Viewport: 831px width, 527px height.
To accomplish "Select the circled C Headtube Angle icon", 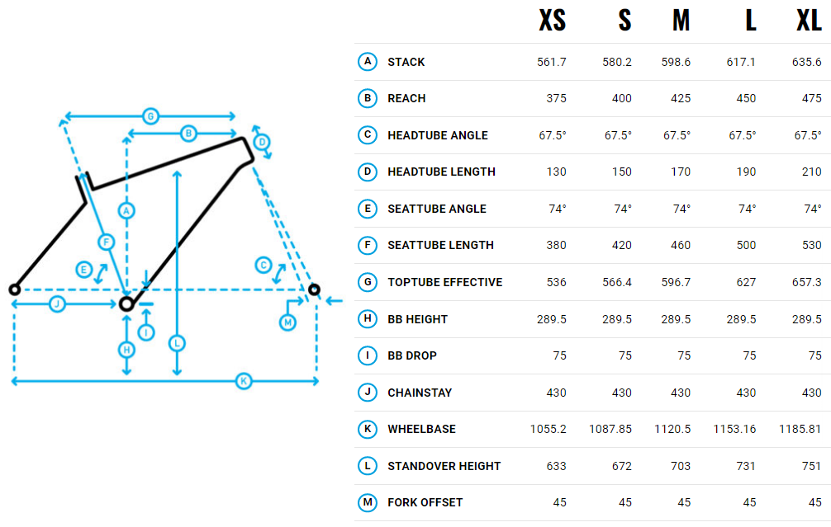I will (x=368, y=135).
